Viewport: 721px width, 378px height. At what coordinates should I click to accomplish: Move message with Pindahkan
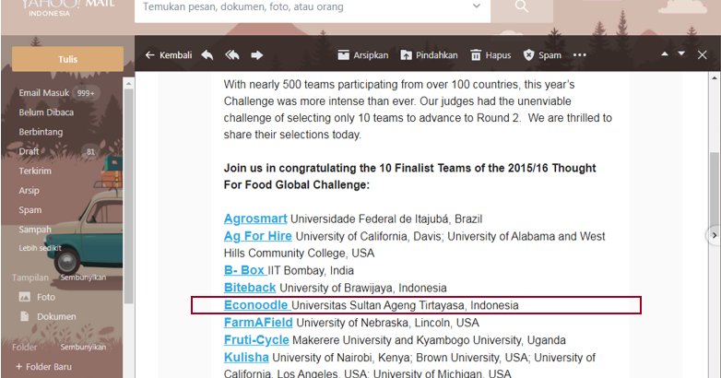[429, 55]
